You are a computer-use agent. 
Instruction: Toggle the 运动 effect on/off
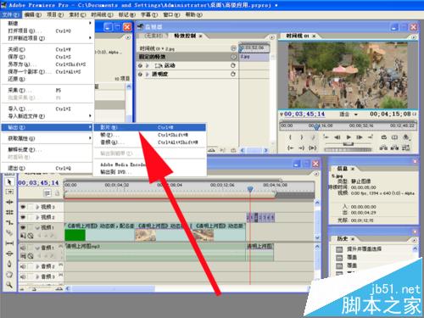coord(140,65)
